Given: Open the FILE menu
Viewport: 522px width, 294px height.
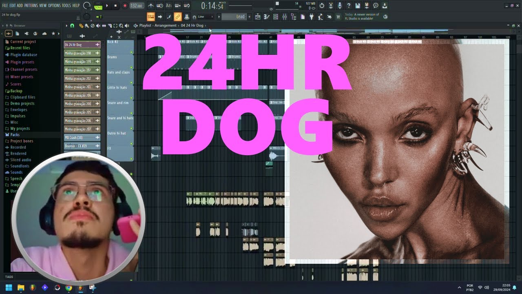Looking at the screenshot, I should point(5,6).
